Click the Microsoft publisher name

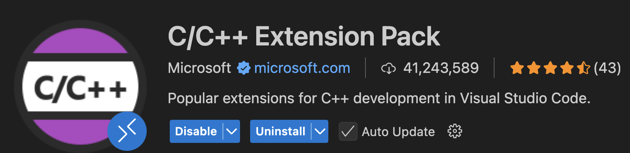coord(199,68)
